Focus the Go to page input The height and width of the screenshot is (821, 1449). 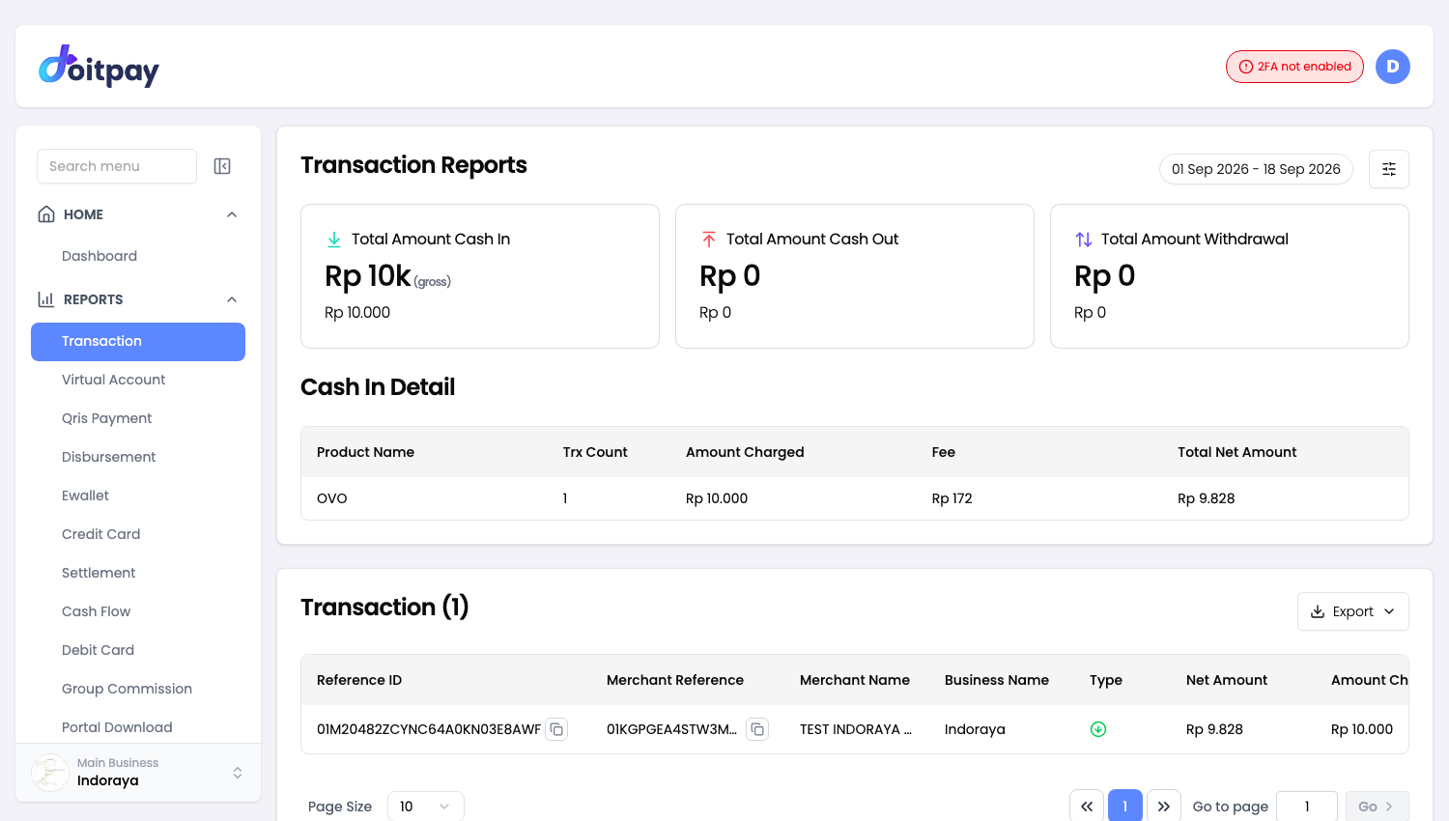click(1307, 807)
